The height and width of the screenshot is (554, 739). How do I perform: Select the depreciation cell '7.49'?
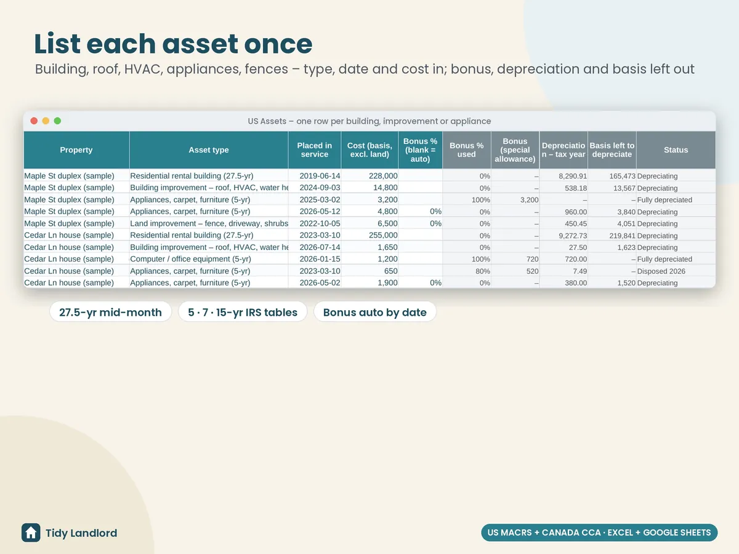point(563,271)
